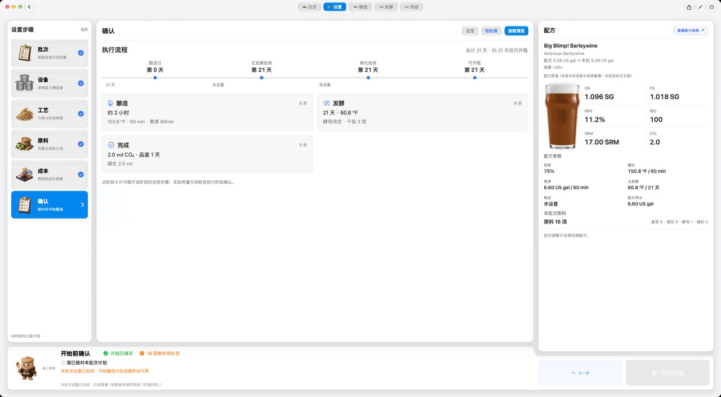Image resolution: width=721 pixels, height=397 pixels.
Task: Select the 流程预览 view button
Action: pos(517,31)
